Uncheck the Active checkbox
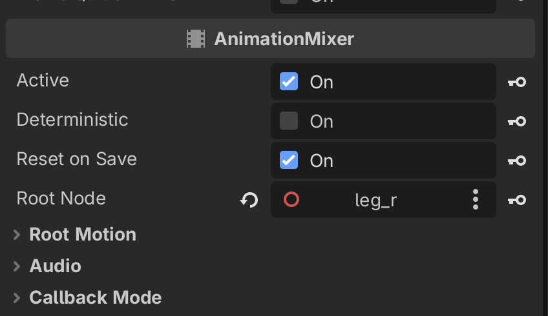The width and height of the screenshot is (548, 316). coord(289,81)
